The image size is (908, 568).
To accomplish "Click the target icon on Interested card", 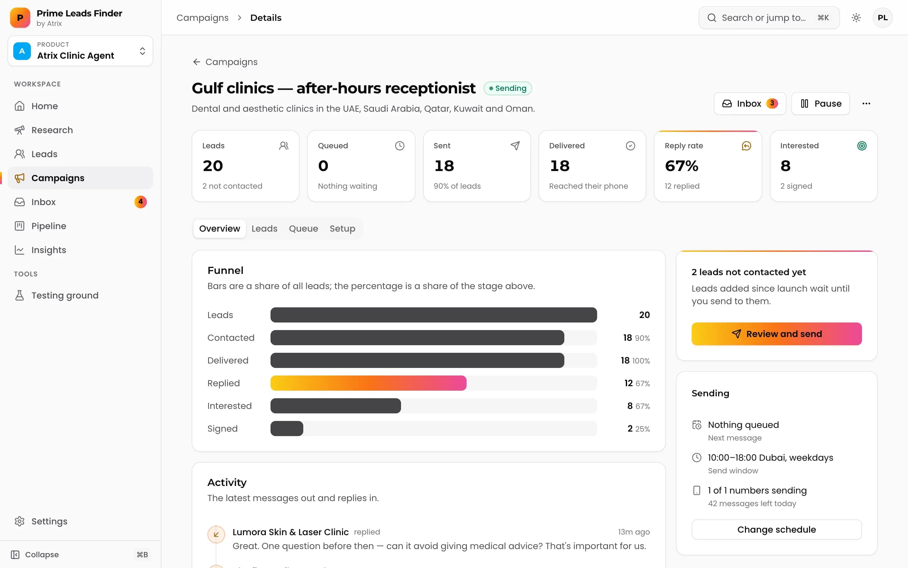I will [862, 146].
